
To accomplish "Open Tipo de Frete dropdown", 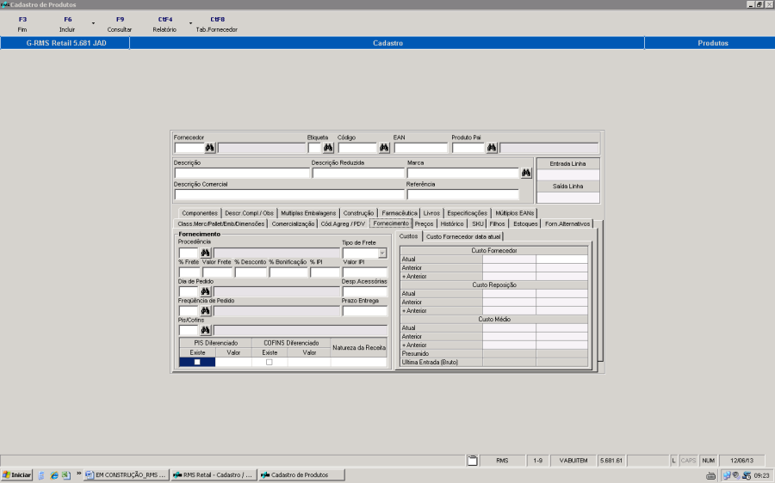I will (x=382, y=253).
